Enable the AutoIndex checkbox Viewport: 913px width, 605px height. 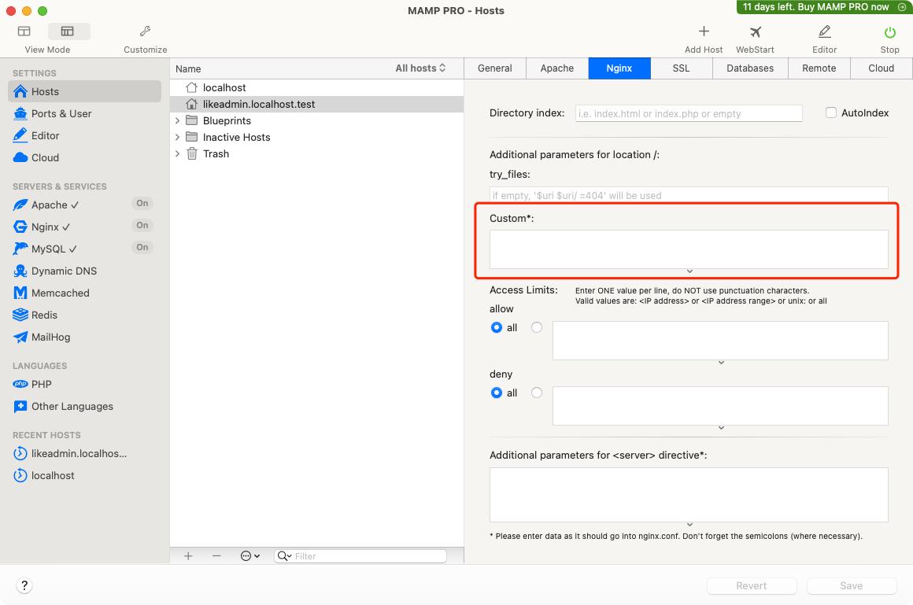(x=830, y=113)
